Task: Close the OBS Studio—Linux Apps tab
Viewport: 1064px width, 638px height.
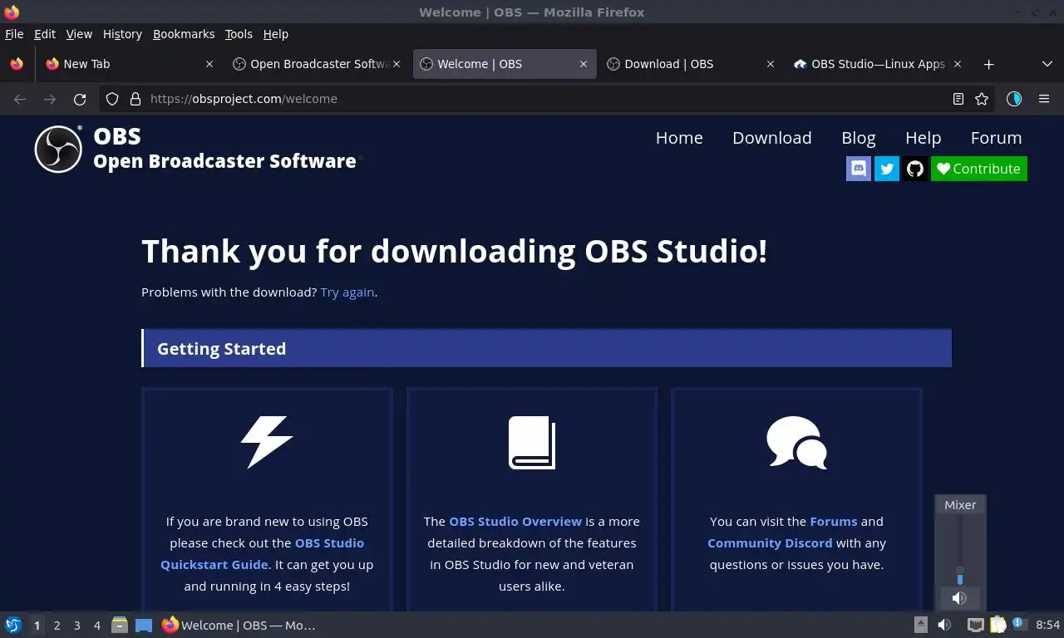Action: [x=958, y=64]
